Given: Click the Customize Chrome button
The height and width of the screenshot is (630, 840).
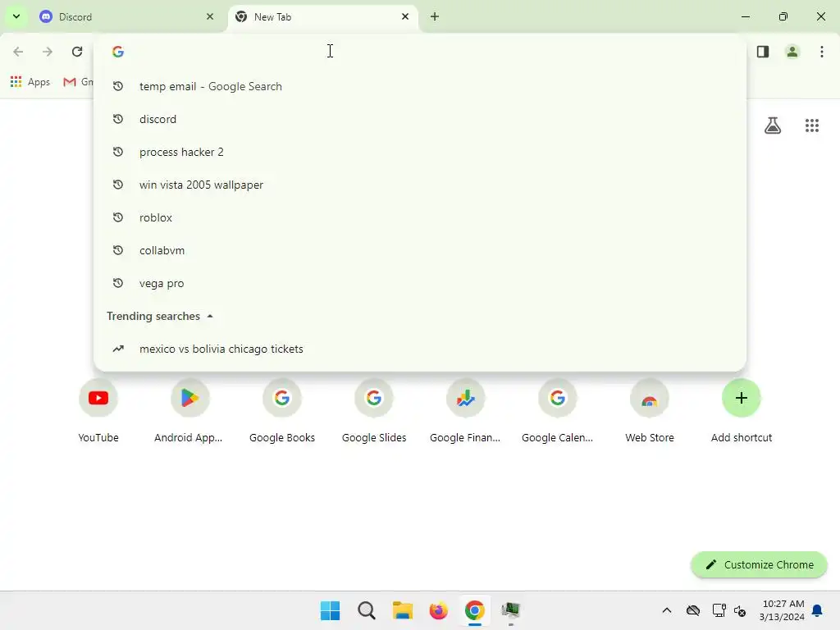Looking at the screenshot, I should pos(759,564).
